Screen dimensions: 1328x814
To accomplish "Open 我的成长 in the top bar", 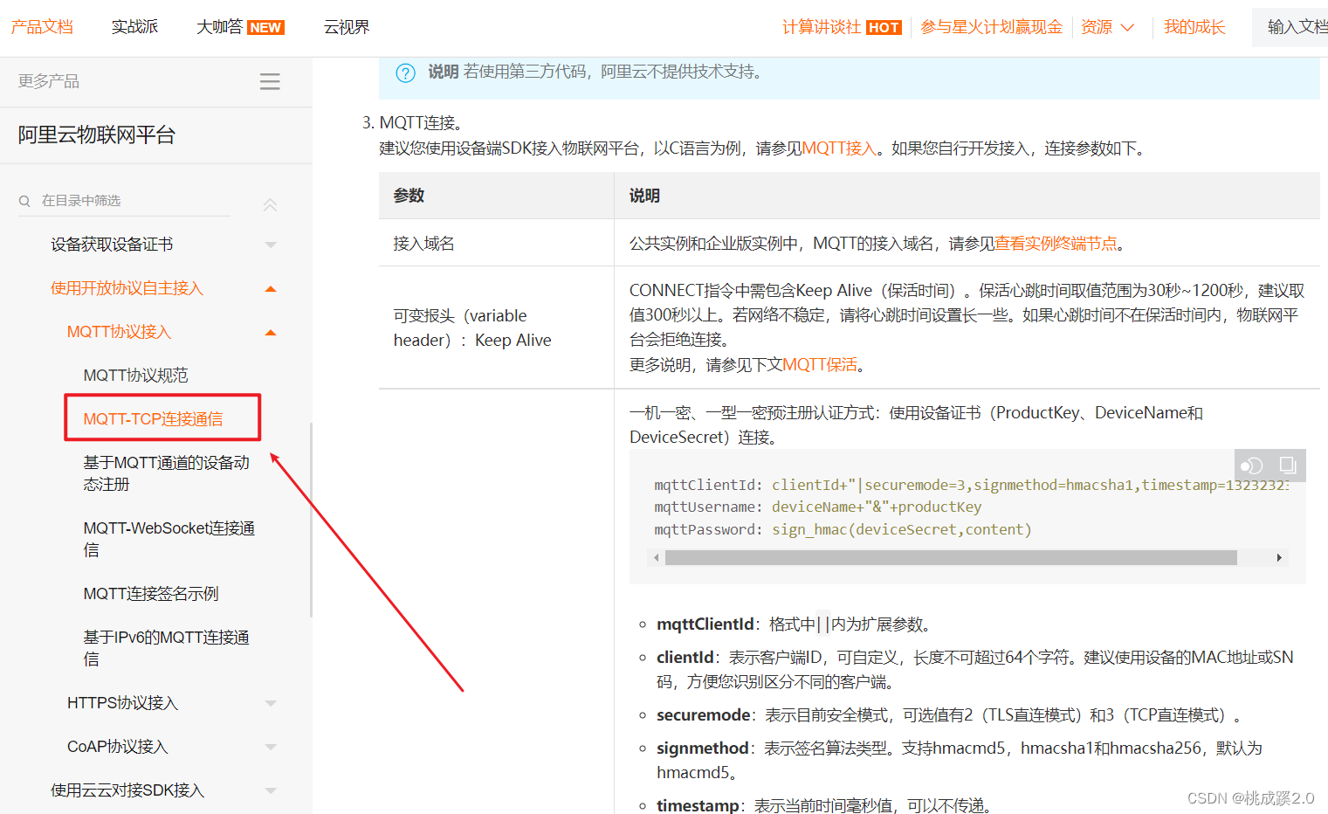I will 1194,27.
